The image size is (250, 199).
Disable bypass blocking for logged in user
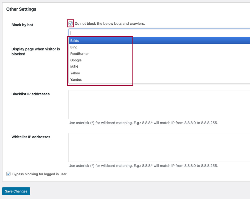8,174
